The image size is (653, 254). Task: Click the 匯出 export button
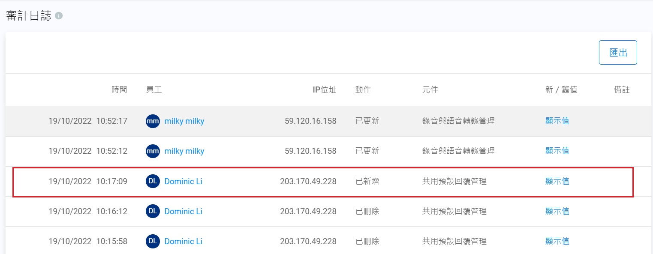pyautogui.click(x=618, y=53)
